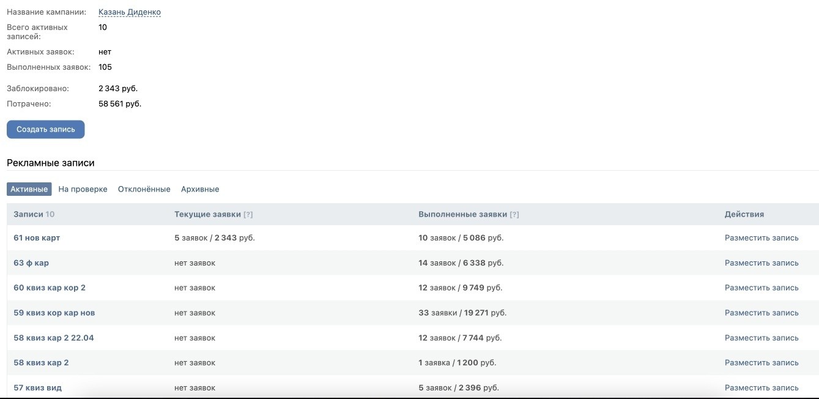The height and width of the screenshot is (399, 819).
Task: Click the [?] help next to Текущие заявки
Action: point(248,214)
